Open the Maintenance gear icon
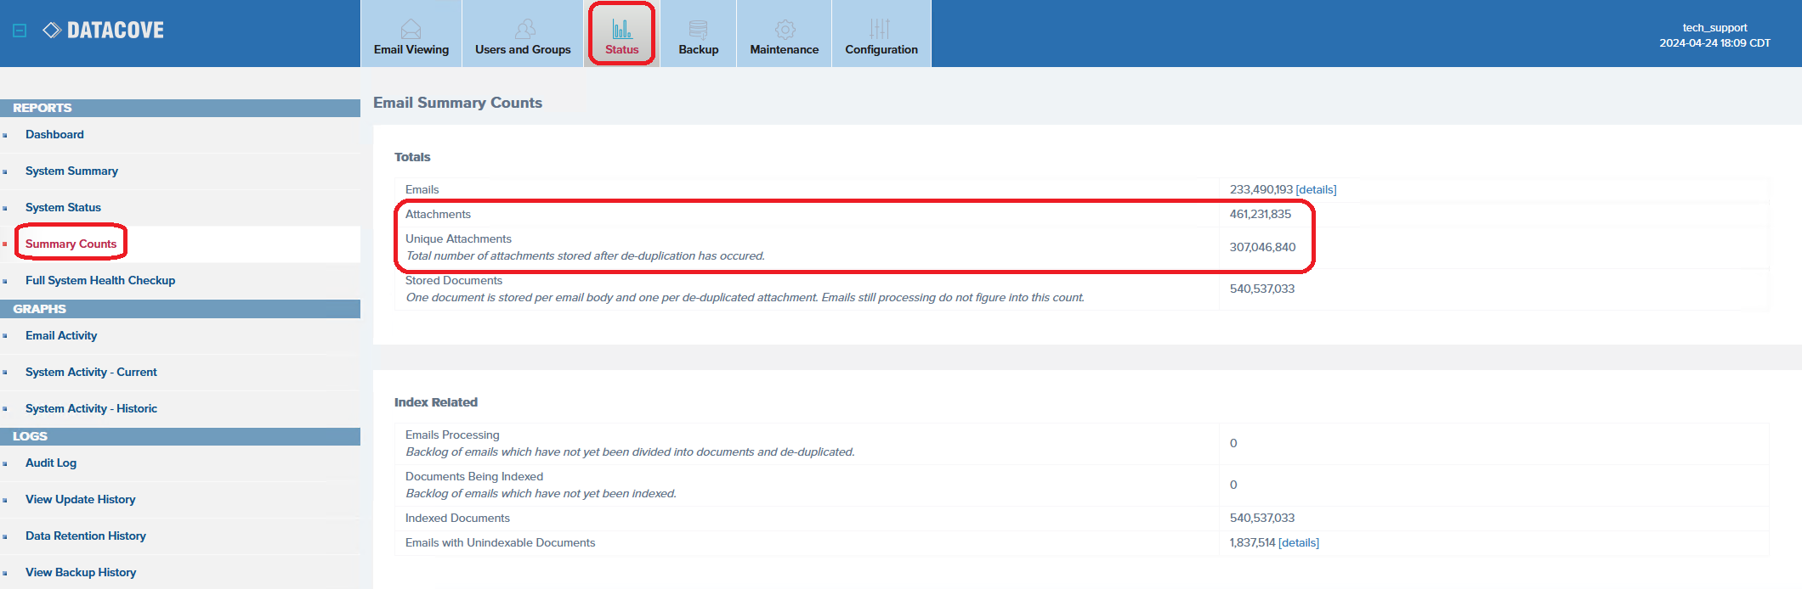Viewport: 1802px width, 589px height. 785,30
